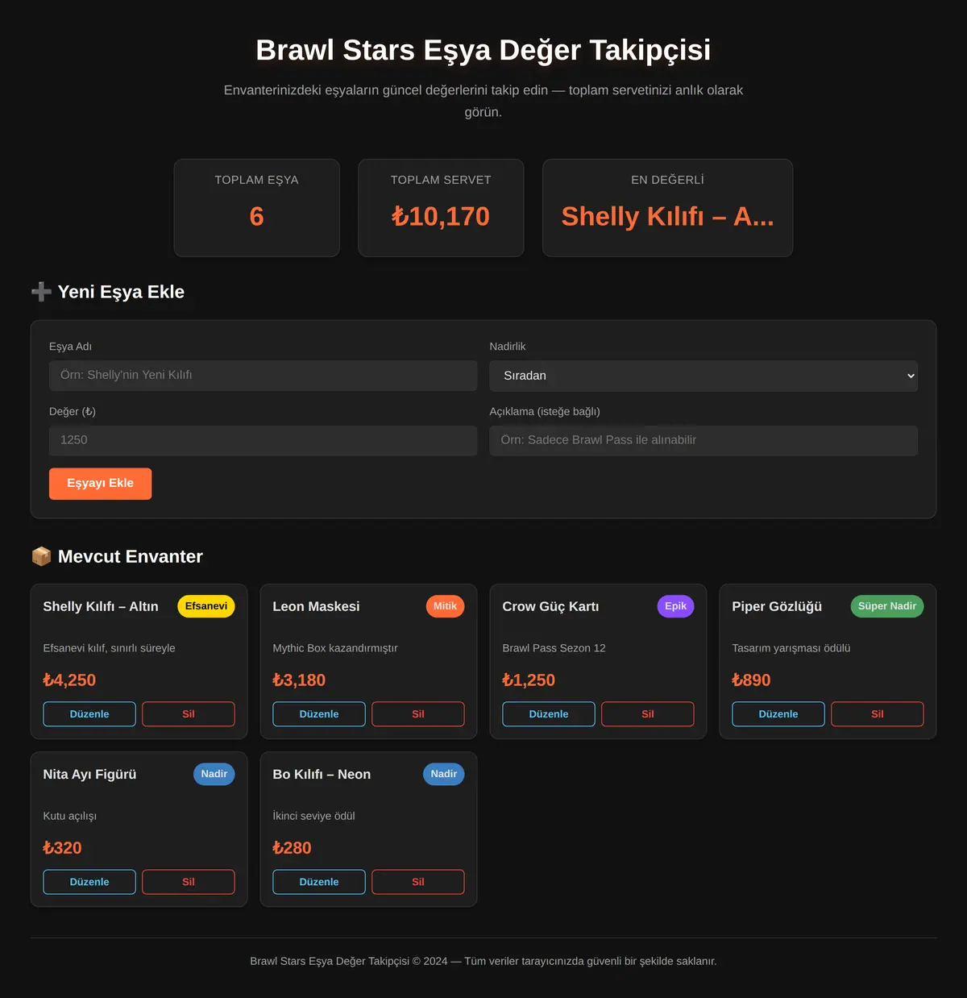Click the ₺3,180 price value
The image size is (967, 998).
(x=299, y=680)
